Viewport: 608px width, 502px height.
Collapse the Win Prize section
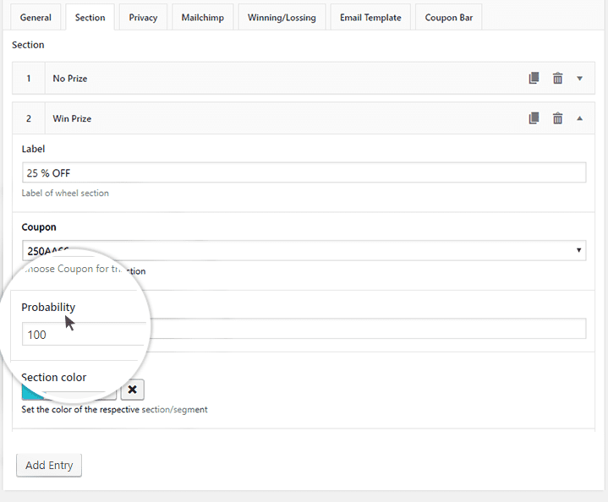pos(580,118)
